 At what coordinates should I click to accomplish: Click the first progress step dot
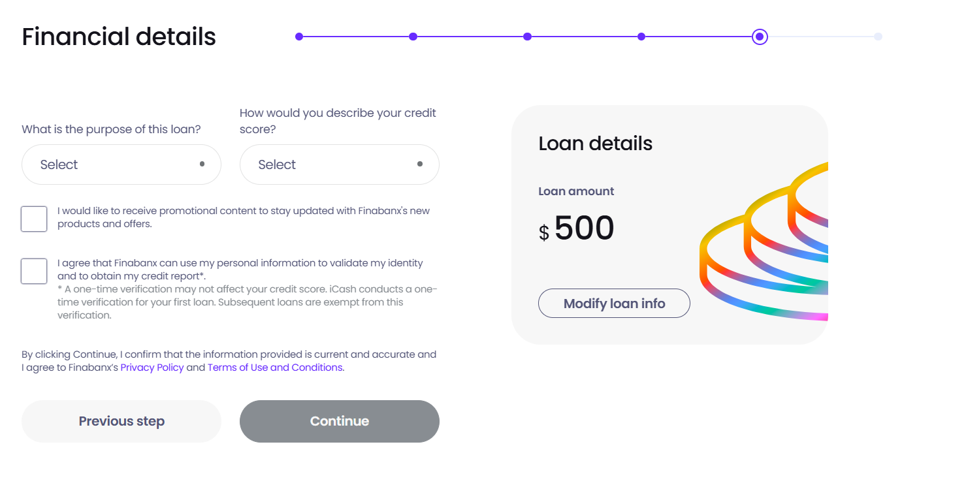click(299, 37)
